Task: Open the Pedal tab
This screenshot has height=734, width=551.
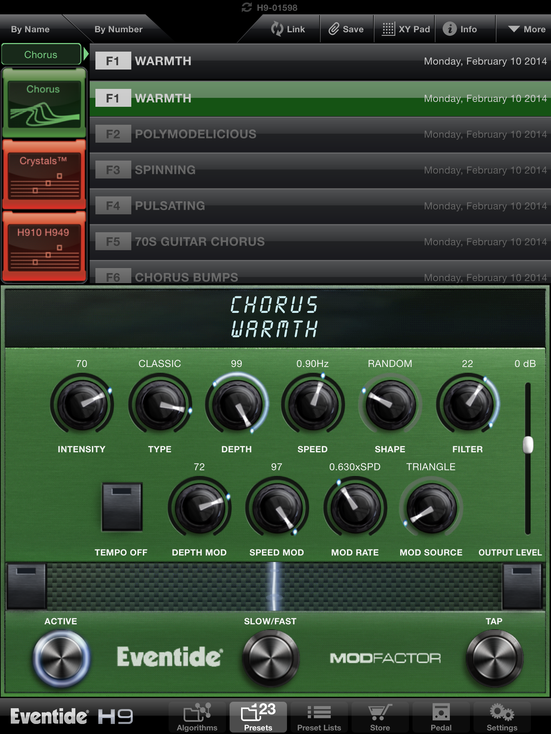Action: [x=441, y=717]
